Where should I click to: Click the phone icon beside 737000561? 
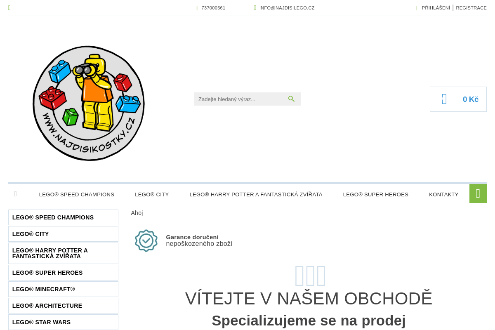(x=197, y=8)
